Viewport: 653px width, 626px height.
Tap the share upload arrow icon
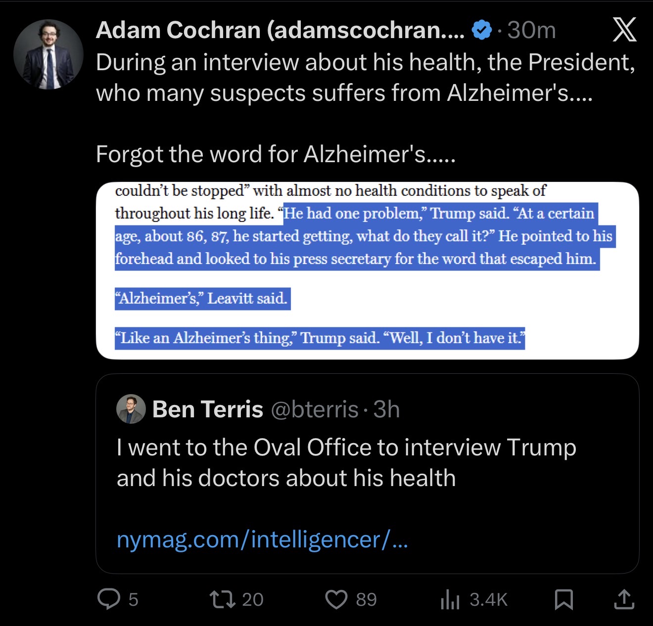coord(624,599)
